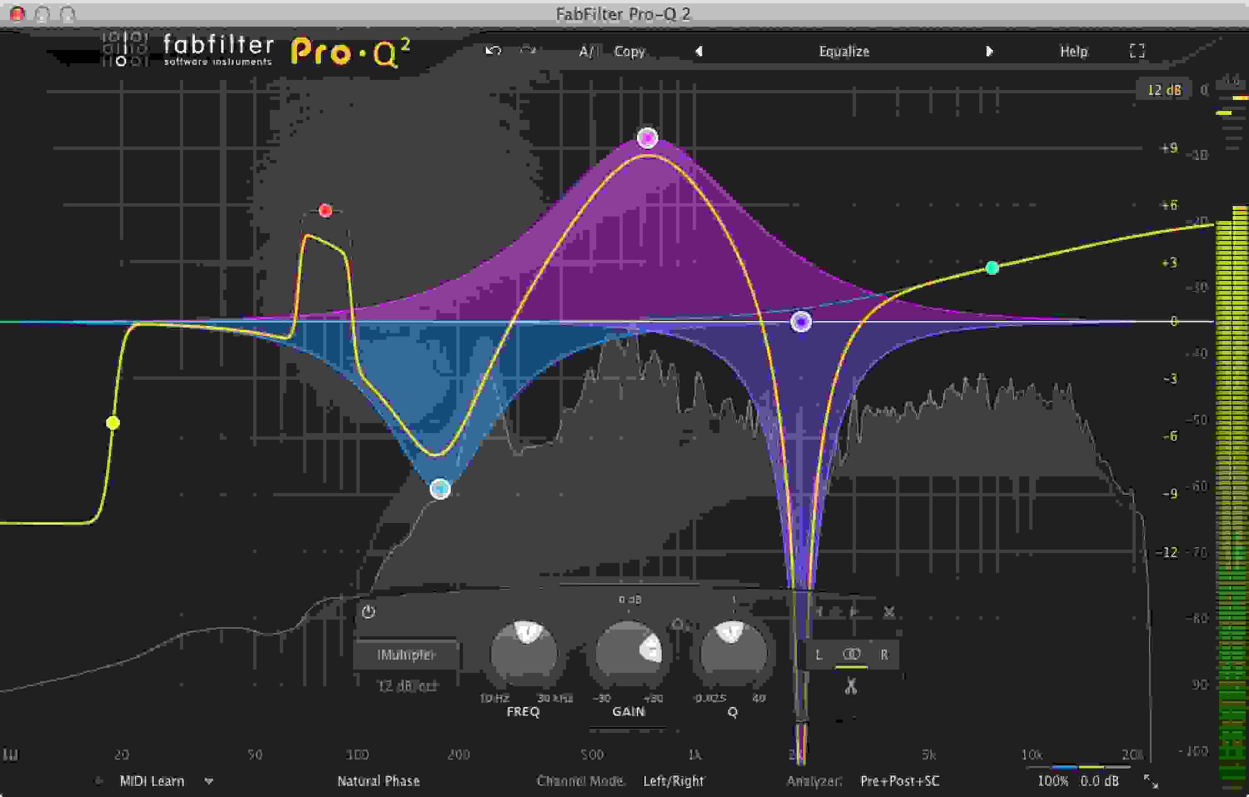Open the Help menu
1249x797 pixels.
pos(1073,51)
